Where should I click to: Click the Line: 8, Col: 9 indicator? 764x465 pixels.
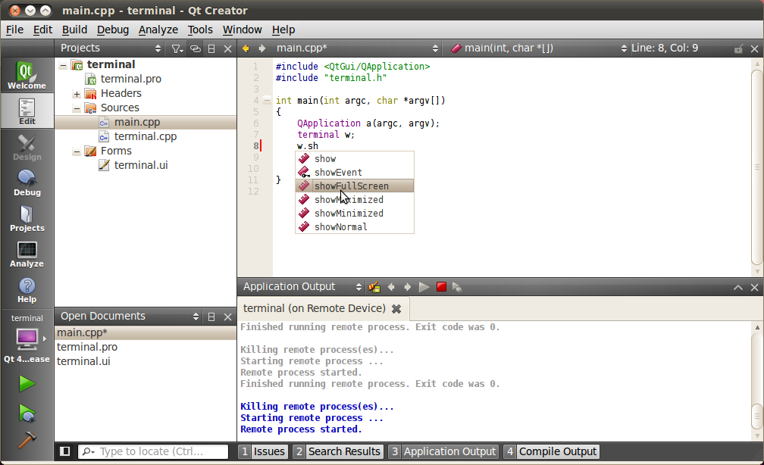(665, 48)
